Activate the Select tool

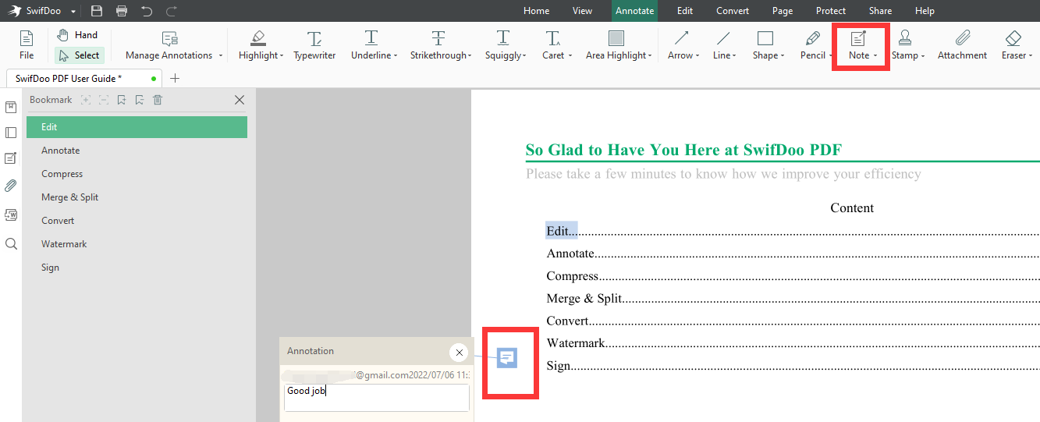(x=79, y=55)
